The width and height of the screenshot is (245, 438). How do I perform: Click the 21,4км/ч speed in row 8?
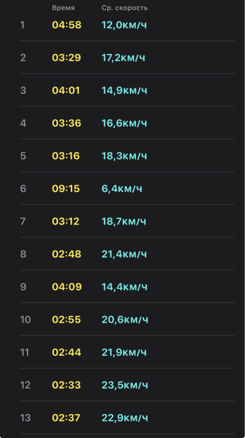[x=124, y=254]
